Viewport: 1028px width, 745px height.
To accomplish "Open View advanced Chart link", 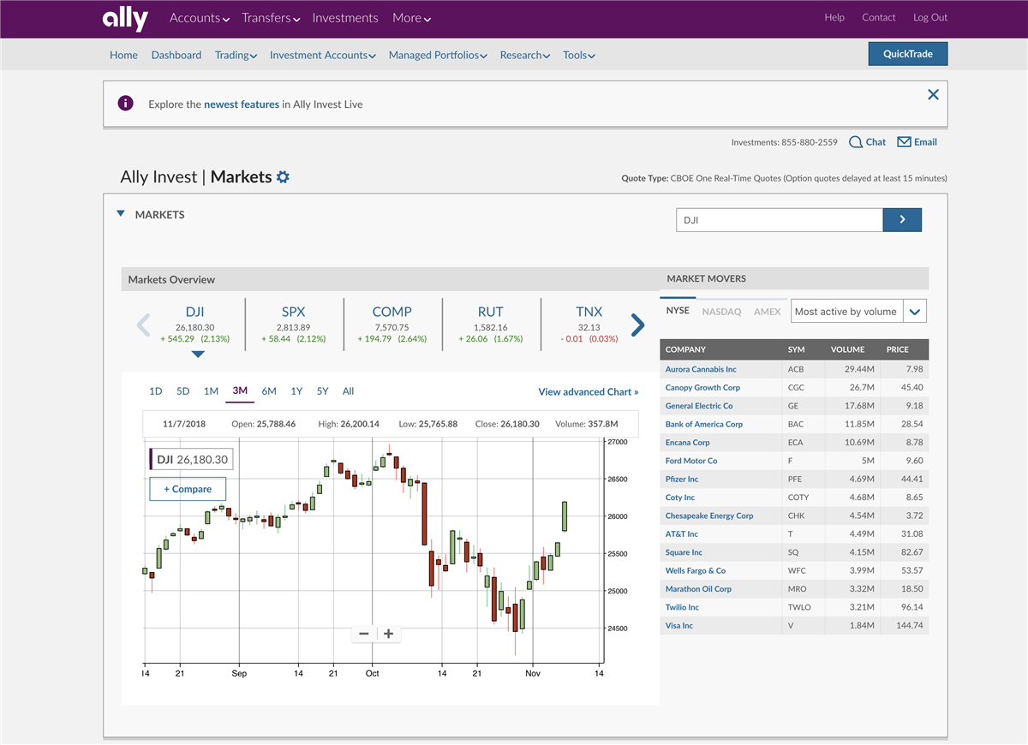I will coord(589,392).
